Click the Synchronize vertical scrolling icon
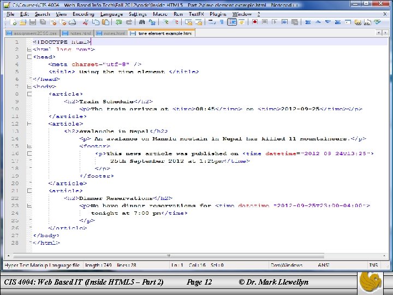Screen dimensions: 393x295 188,22
